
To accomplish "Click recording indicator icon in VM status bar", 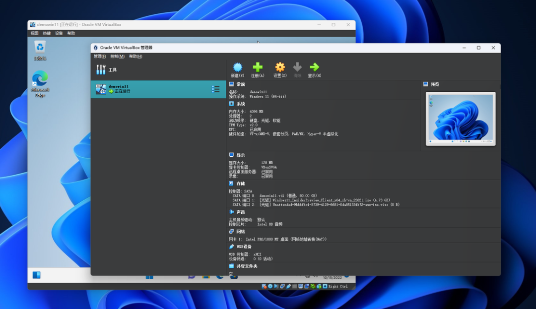I will tap(307, 286).
